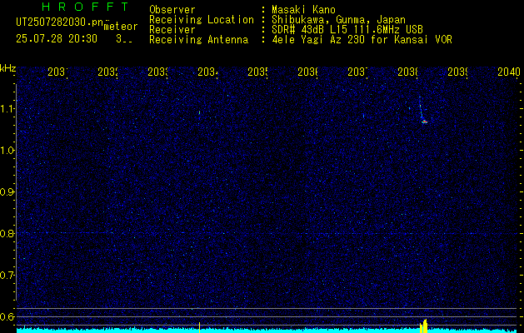Click the word meteor in the header
The width and height of the screenshot is (524, 333).
(x=121, y=27)
